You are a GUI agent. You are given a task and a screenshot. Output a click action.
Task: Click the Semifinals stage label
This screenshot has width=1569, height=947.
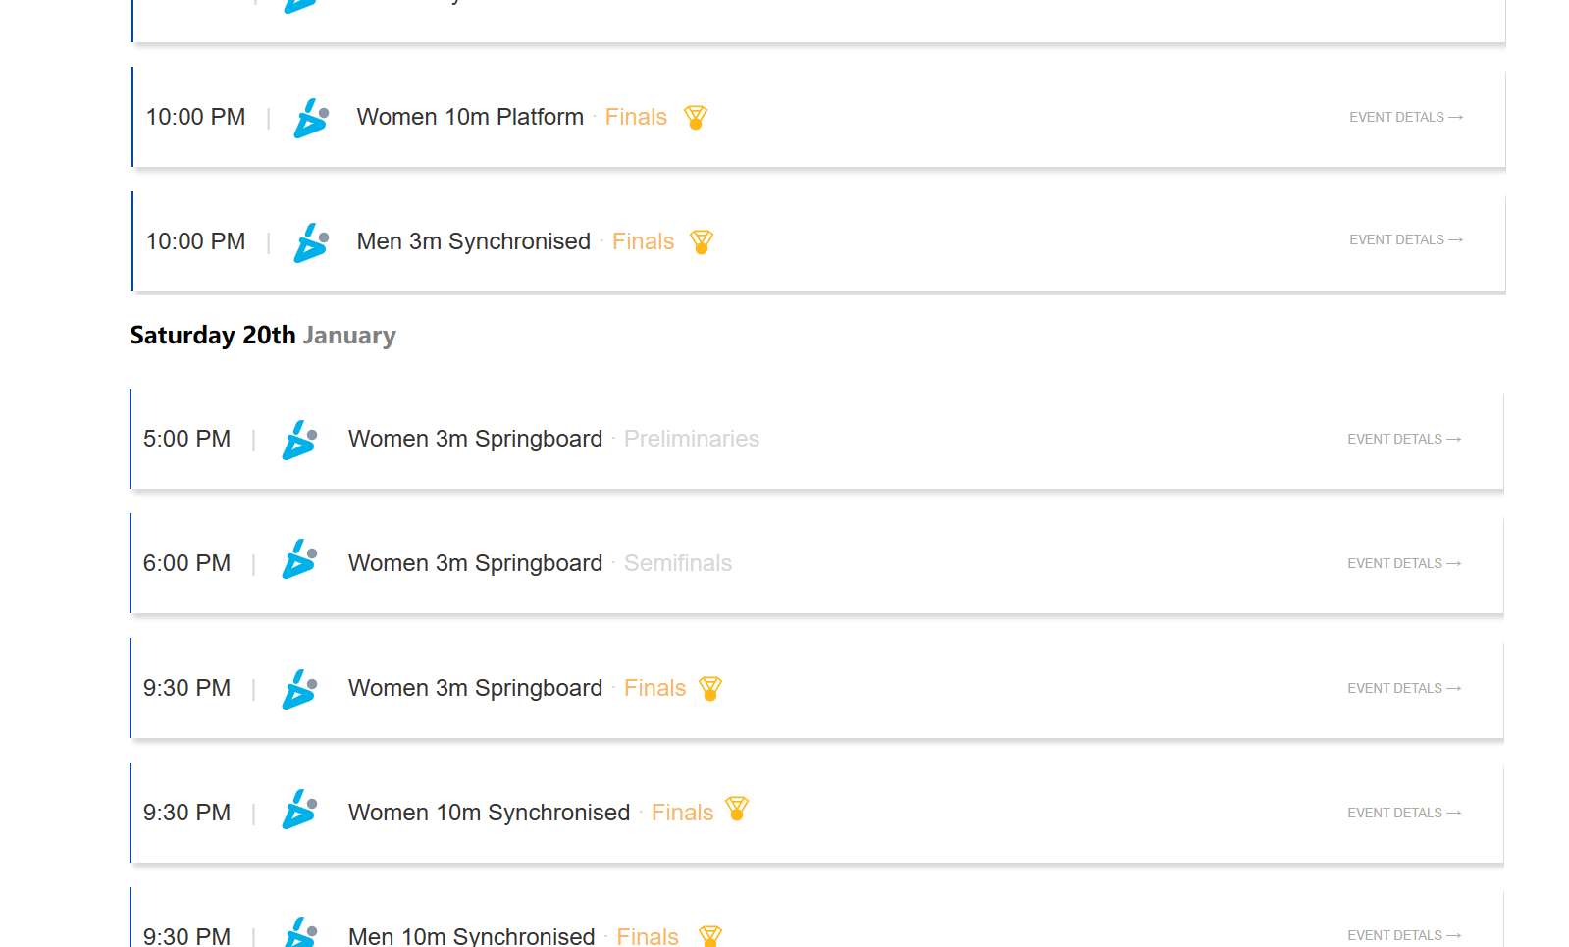coord(678,563)
